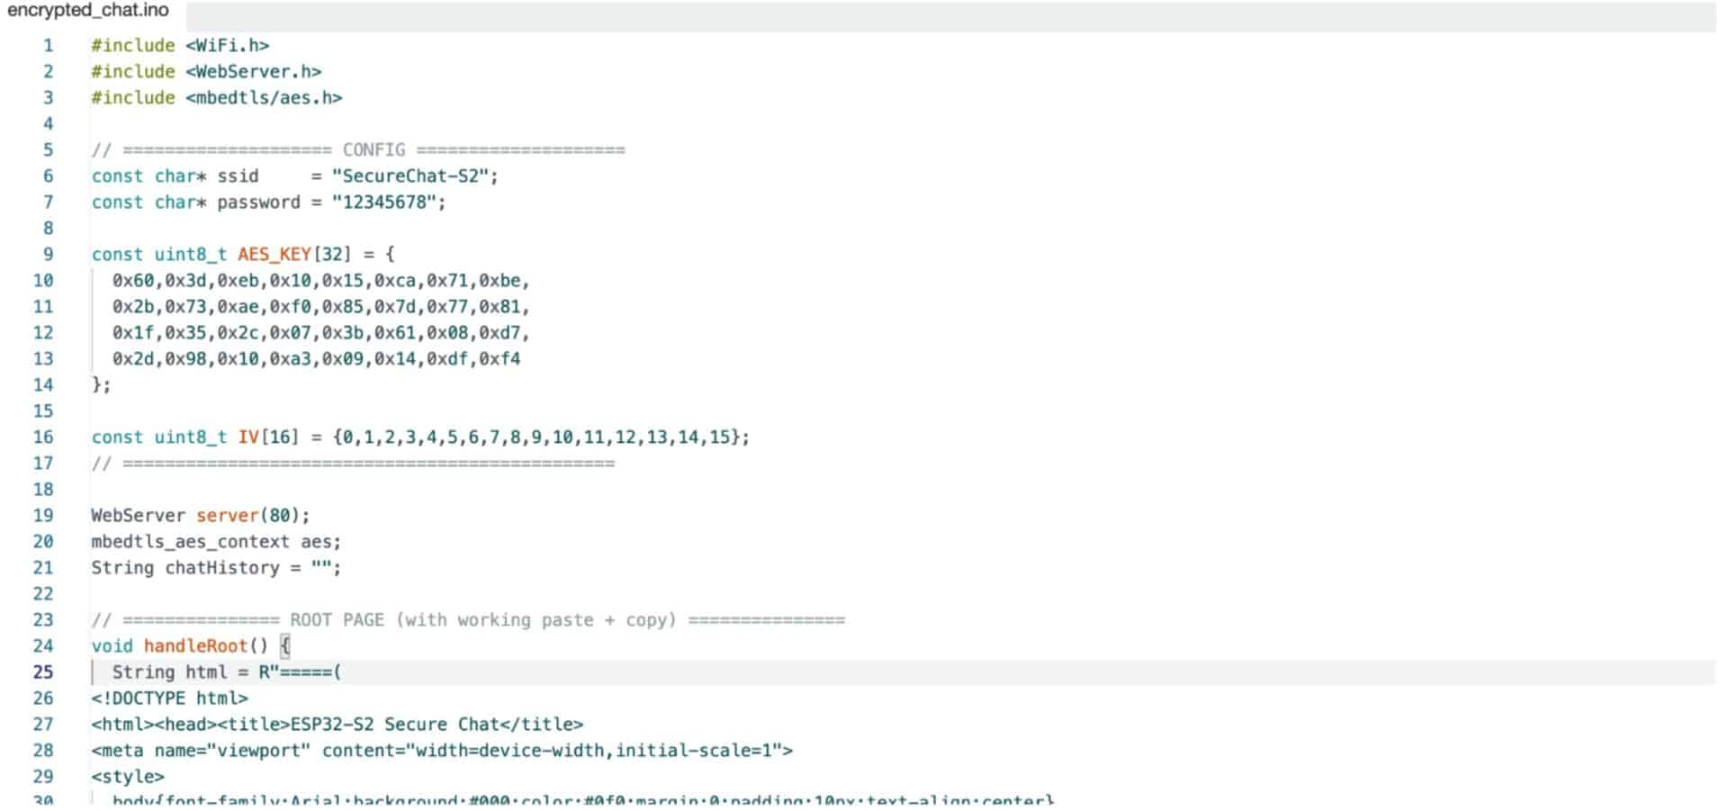Place cursor in "SecureChat-S2" ssid string

[415, 176]
